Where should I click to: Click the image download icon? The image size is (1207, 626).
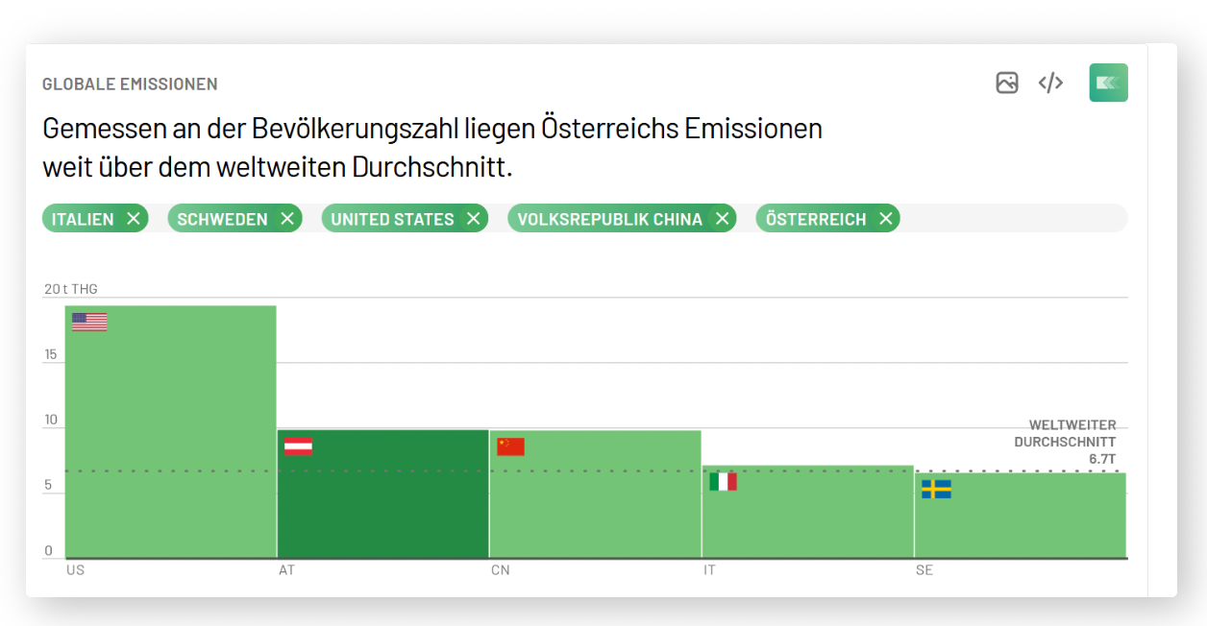point(1007,83)
